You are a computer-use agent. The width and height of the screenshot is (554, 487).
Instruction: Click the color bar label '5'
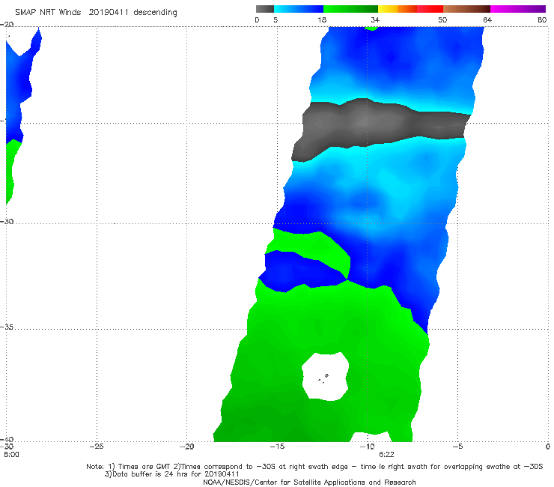click(x=276, y=19)
